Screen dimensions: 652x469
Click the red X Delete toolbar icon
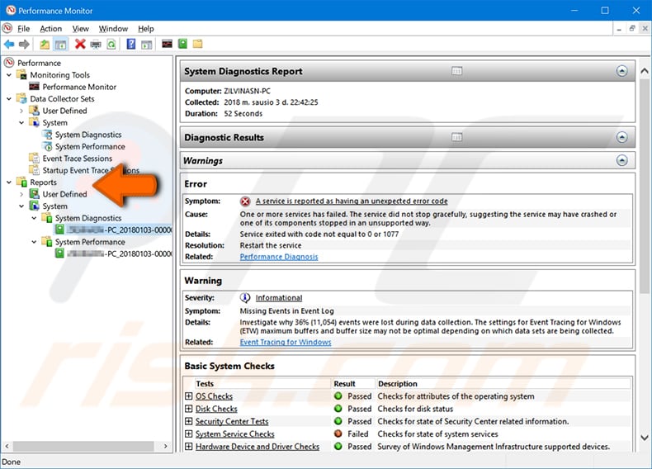pos(80,44)
